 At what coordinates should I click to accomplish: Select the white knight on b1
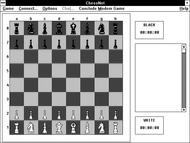click(31, 128)
